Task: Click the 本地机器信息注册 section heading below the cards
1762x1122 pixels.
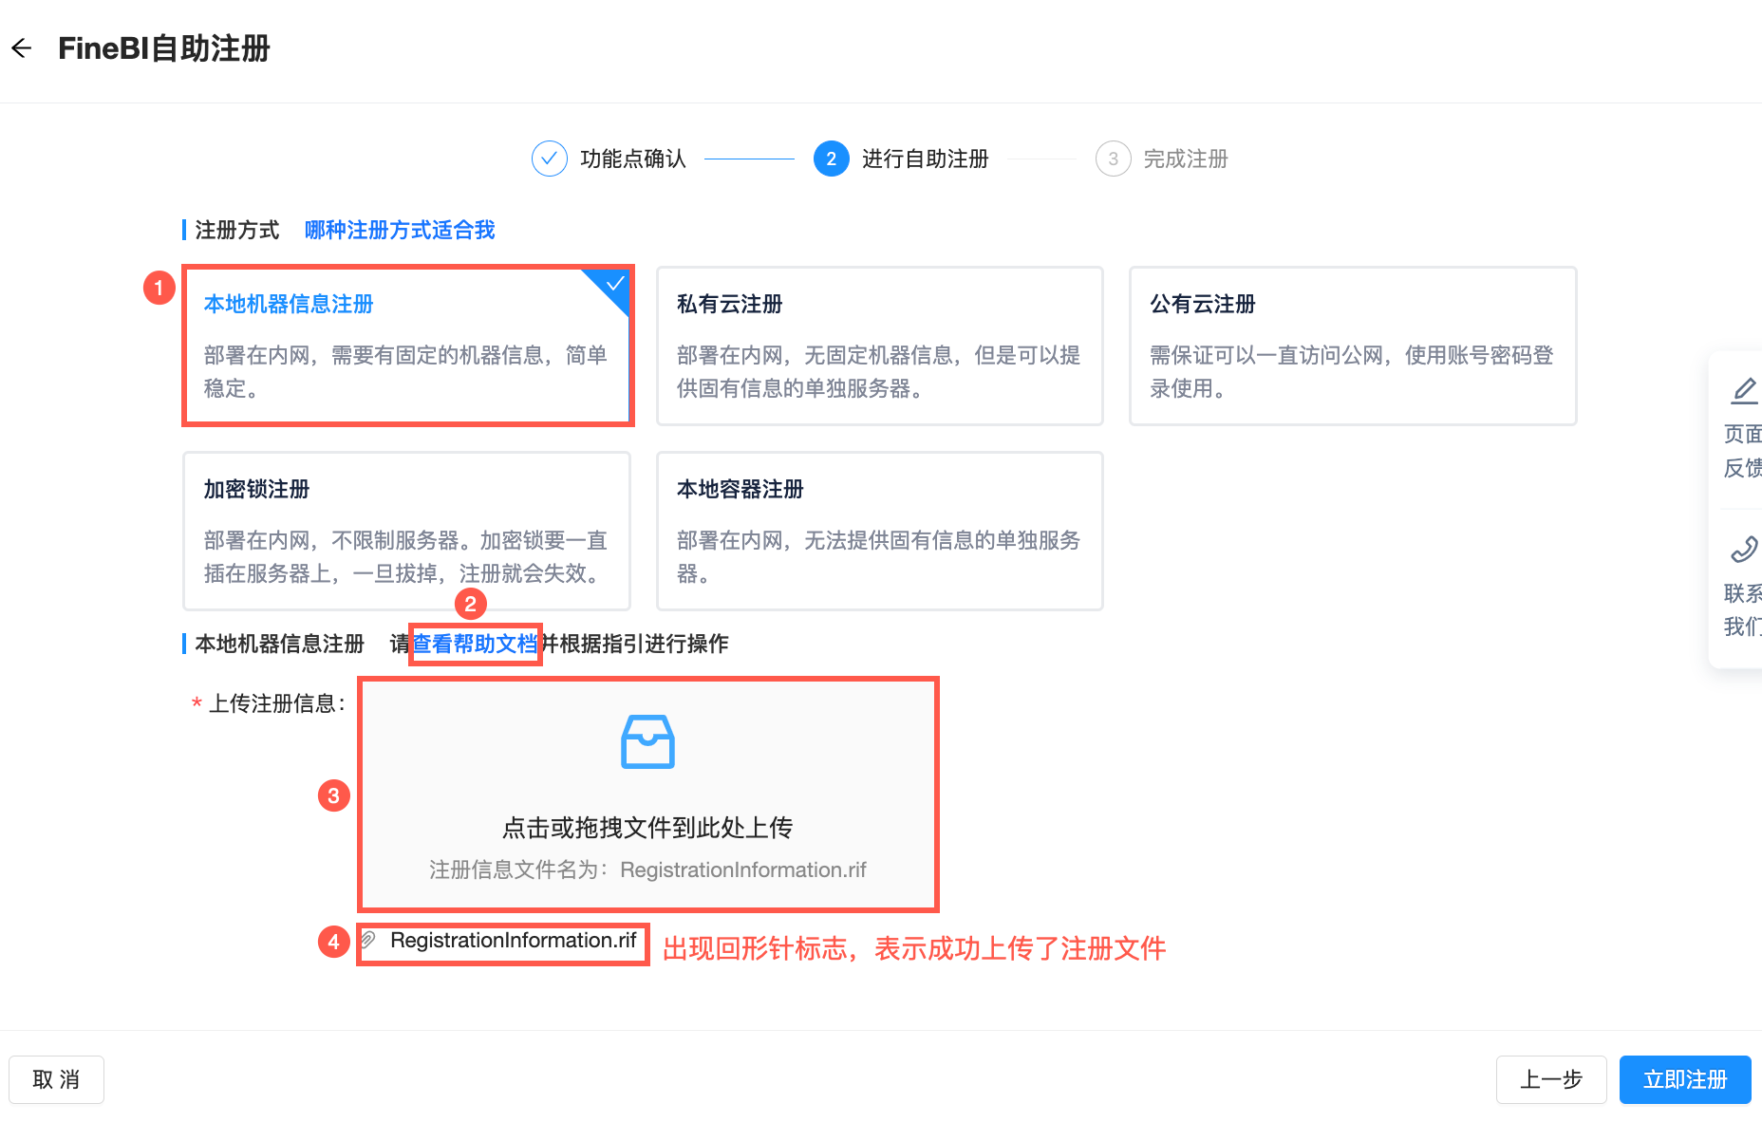Action: click(x=280, y=644)
